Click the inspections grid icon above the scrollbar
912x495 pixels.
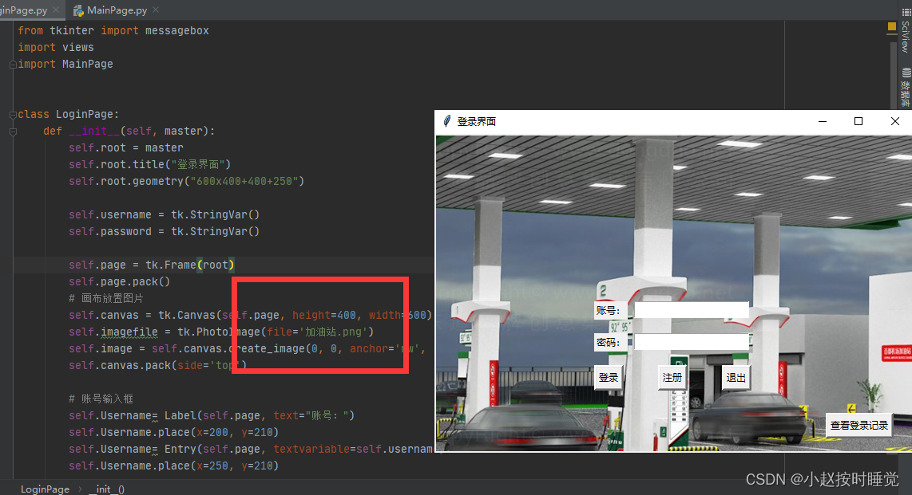891,26
